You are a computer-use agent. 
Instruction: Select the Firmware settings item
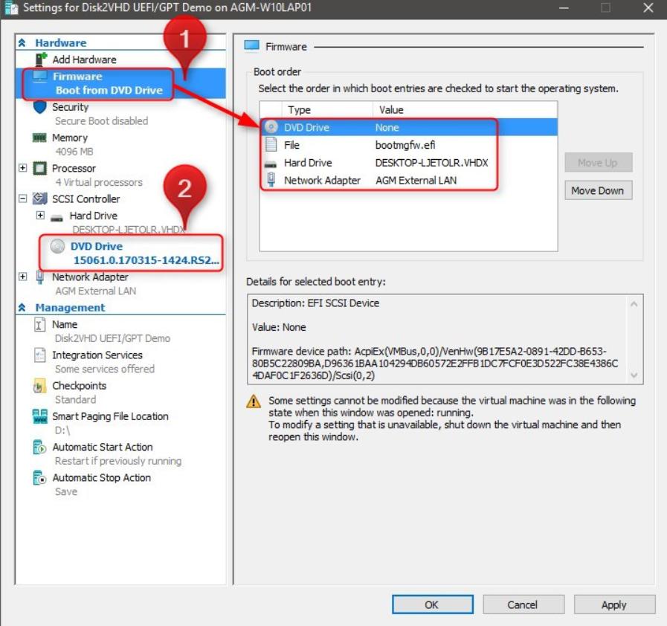click(x=120, y=83)
